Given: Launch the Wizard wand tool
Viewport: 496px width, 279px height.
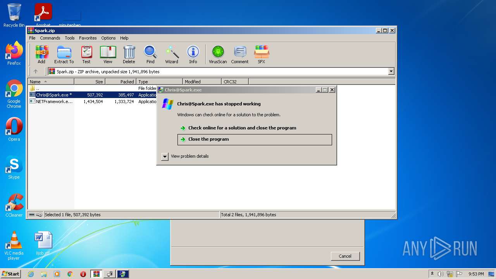Looking at the screenshot, I should [172, 54].
